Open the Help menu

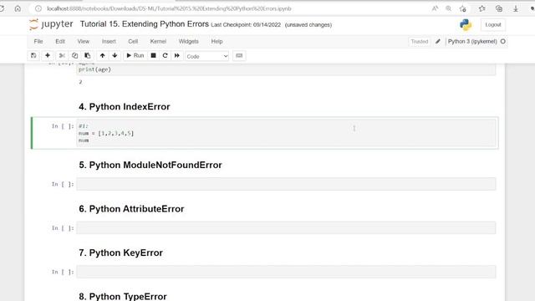tap(217, 41)
